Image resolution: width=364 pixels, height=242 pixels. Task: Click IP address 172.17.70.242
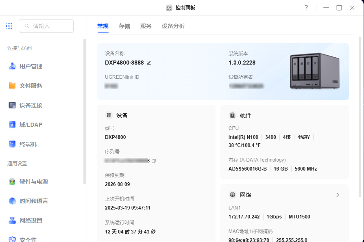click(x=244, y=217)
